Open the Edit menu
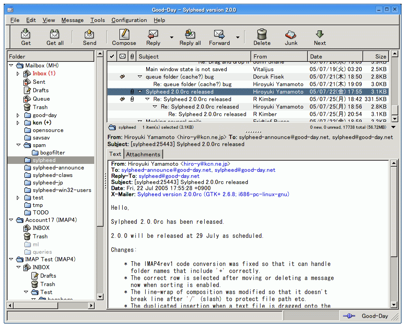 [31, 20]
